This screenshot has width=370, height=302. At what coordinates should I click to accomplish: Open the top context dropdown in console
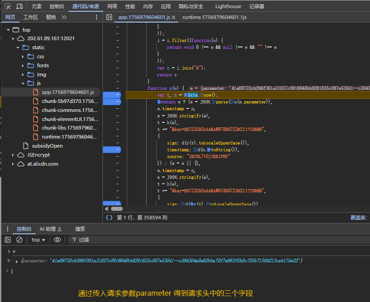(x=38, y=240)
